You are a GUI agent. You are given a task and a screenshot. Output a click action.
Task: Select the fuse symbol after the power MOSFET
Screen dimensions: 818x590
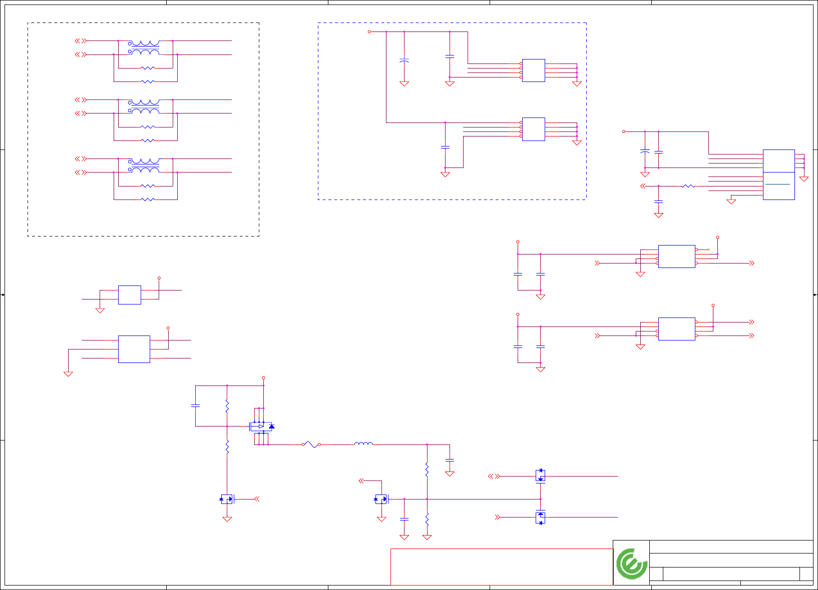pos(311,444)
